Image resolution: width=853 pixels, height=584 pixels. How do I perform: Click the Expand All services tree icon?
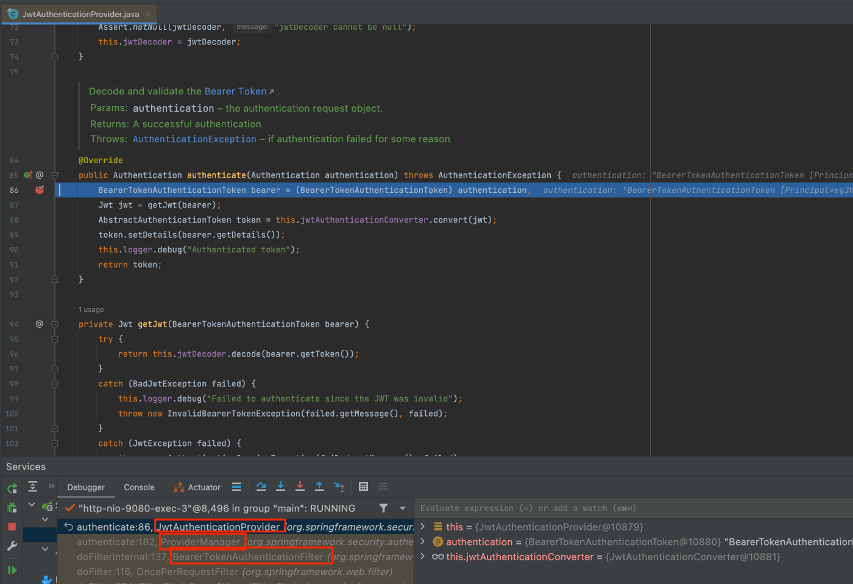[x=33, y=486]
